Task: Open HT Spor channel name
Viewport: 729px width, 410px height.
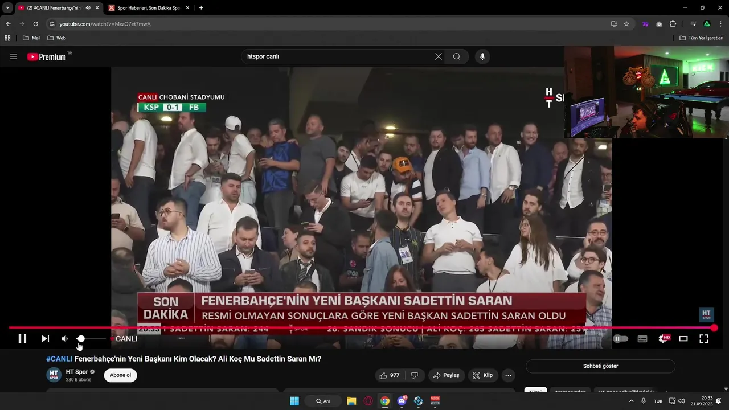Action: coord(77,372)
